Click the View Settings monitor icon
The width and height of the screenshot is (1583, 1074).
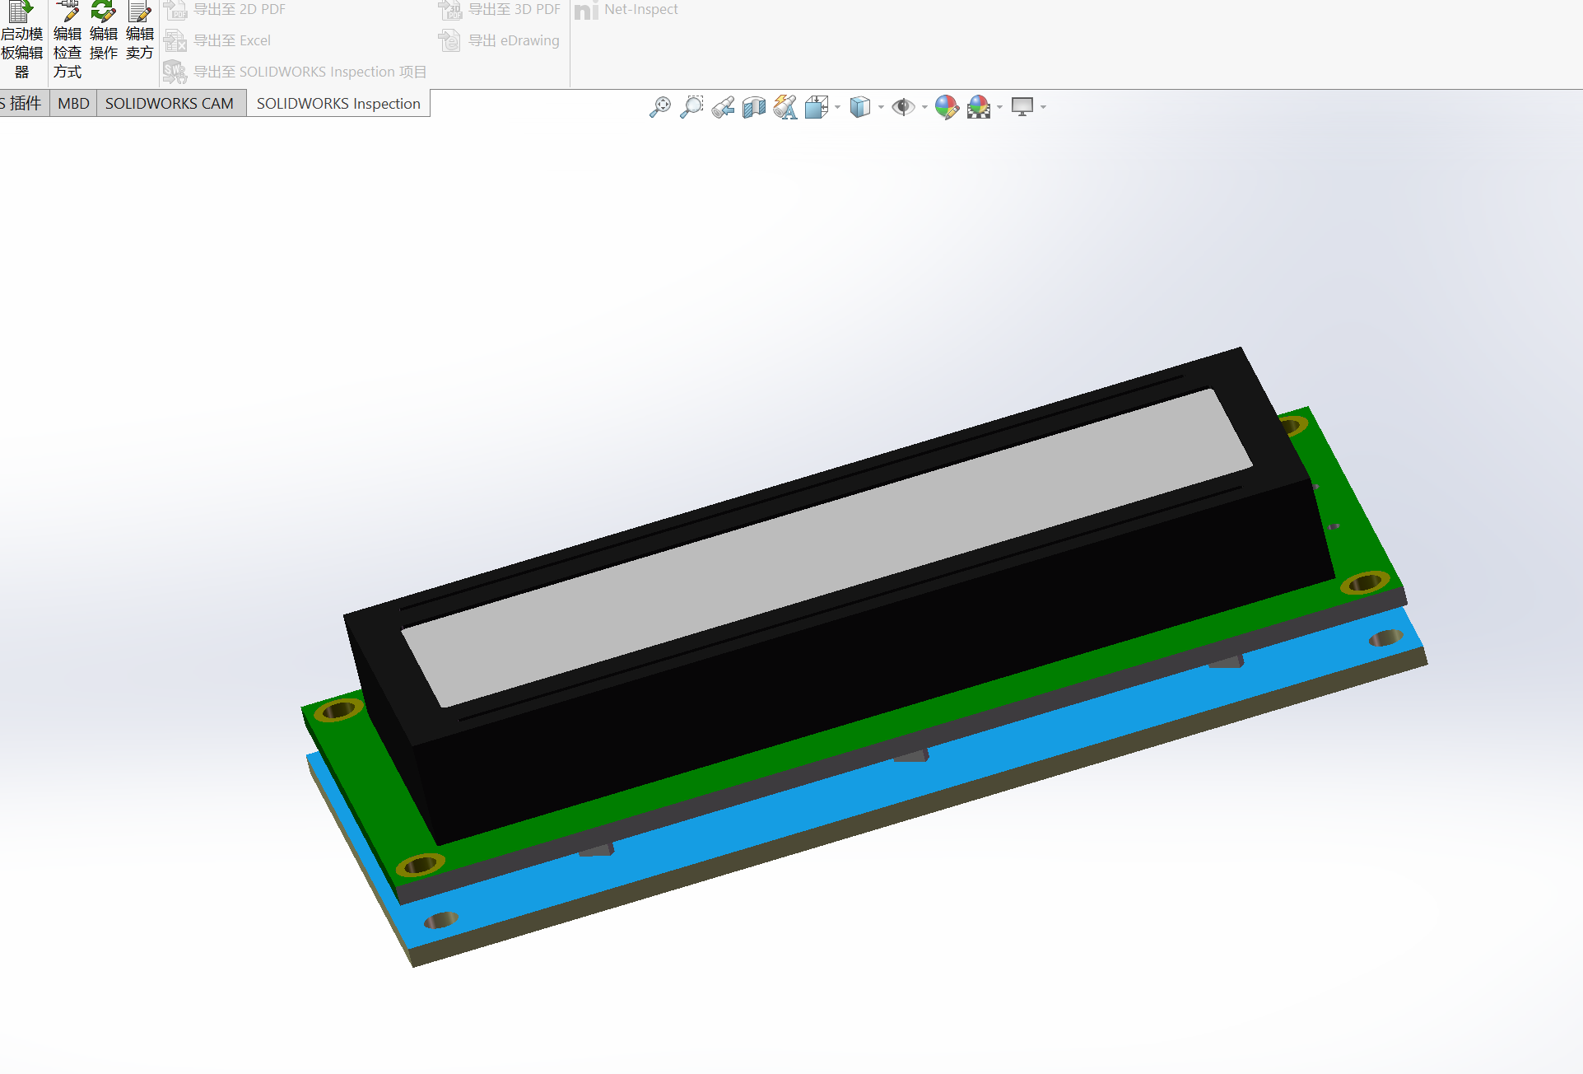click(1022, 107)
